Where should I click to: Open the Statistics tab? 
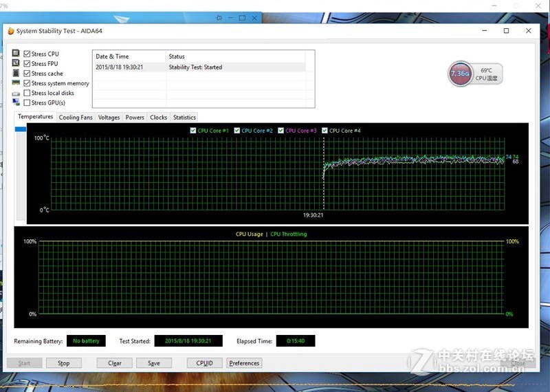pos(184,117)
